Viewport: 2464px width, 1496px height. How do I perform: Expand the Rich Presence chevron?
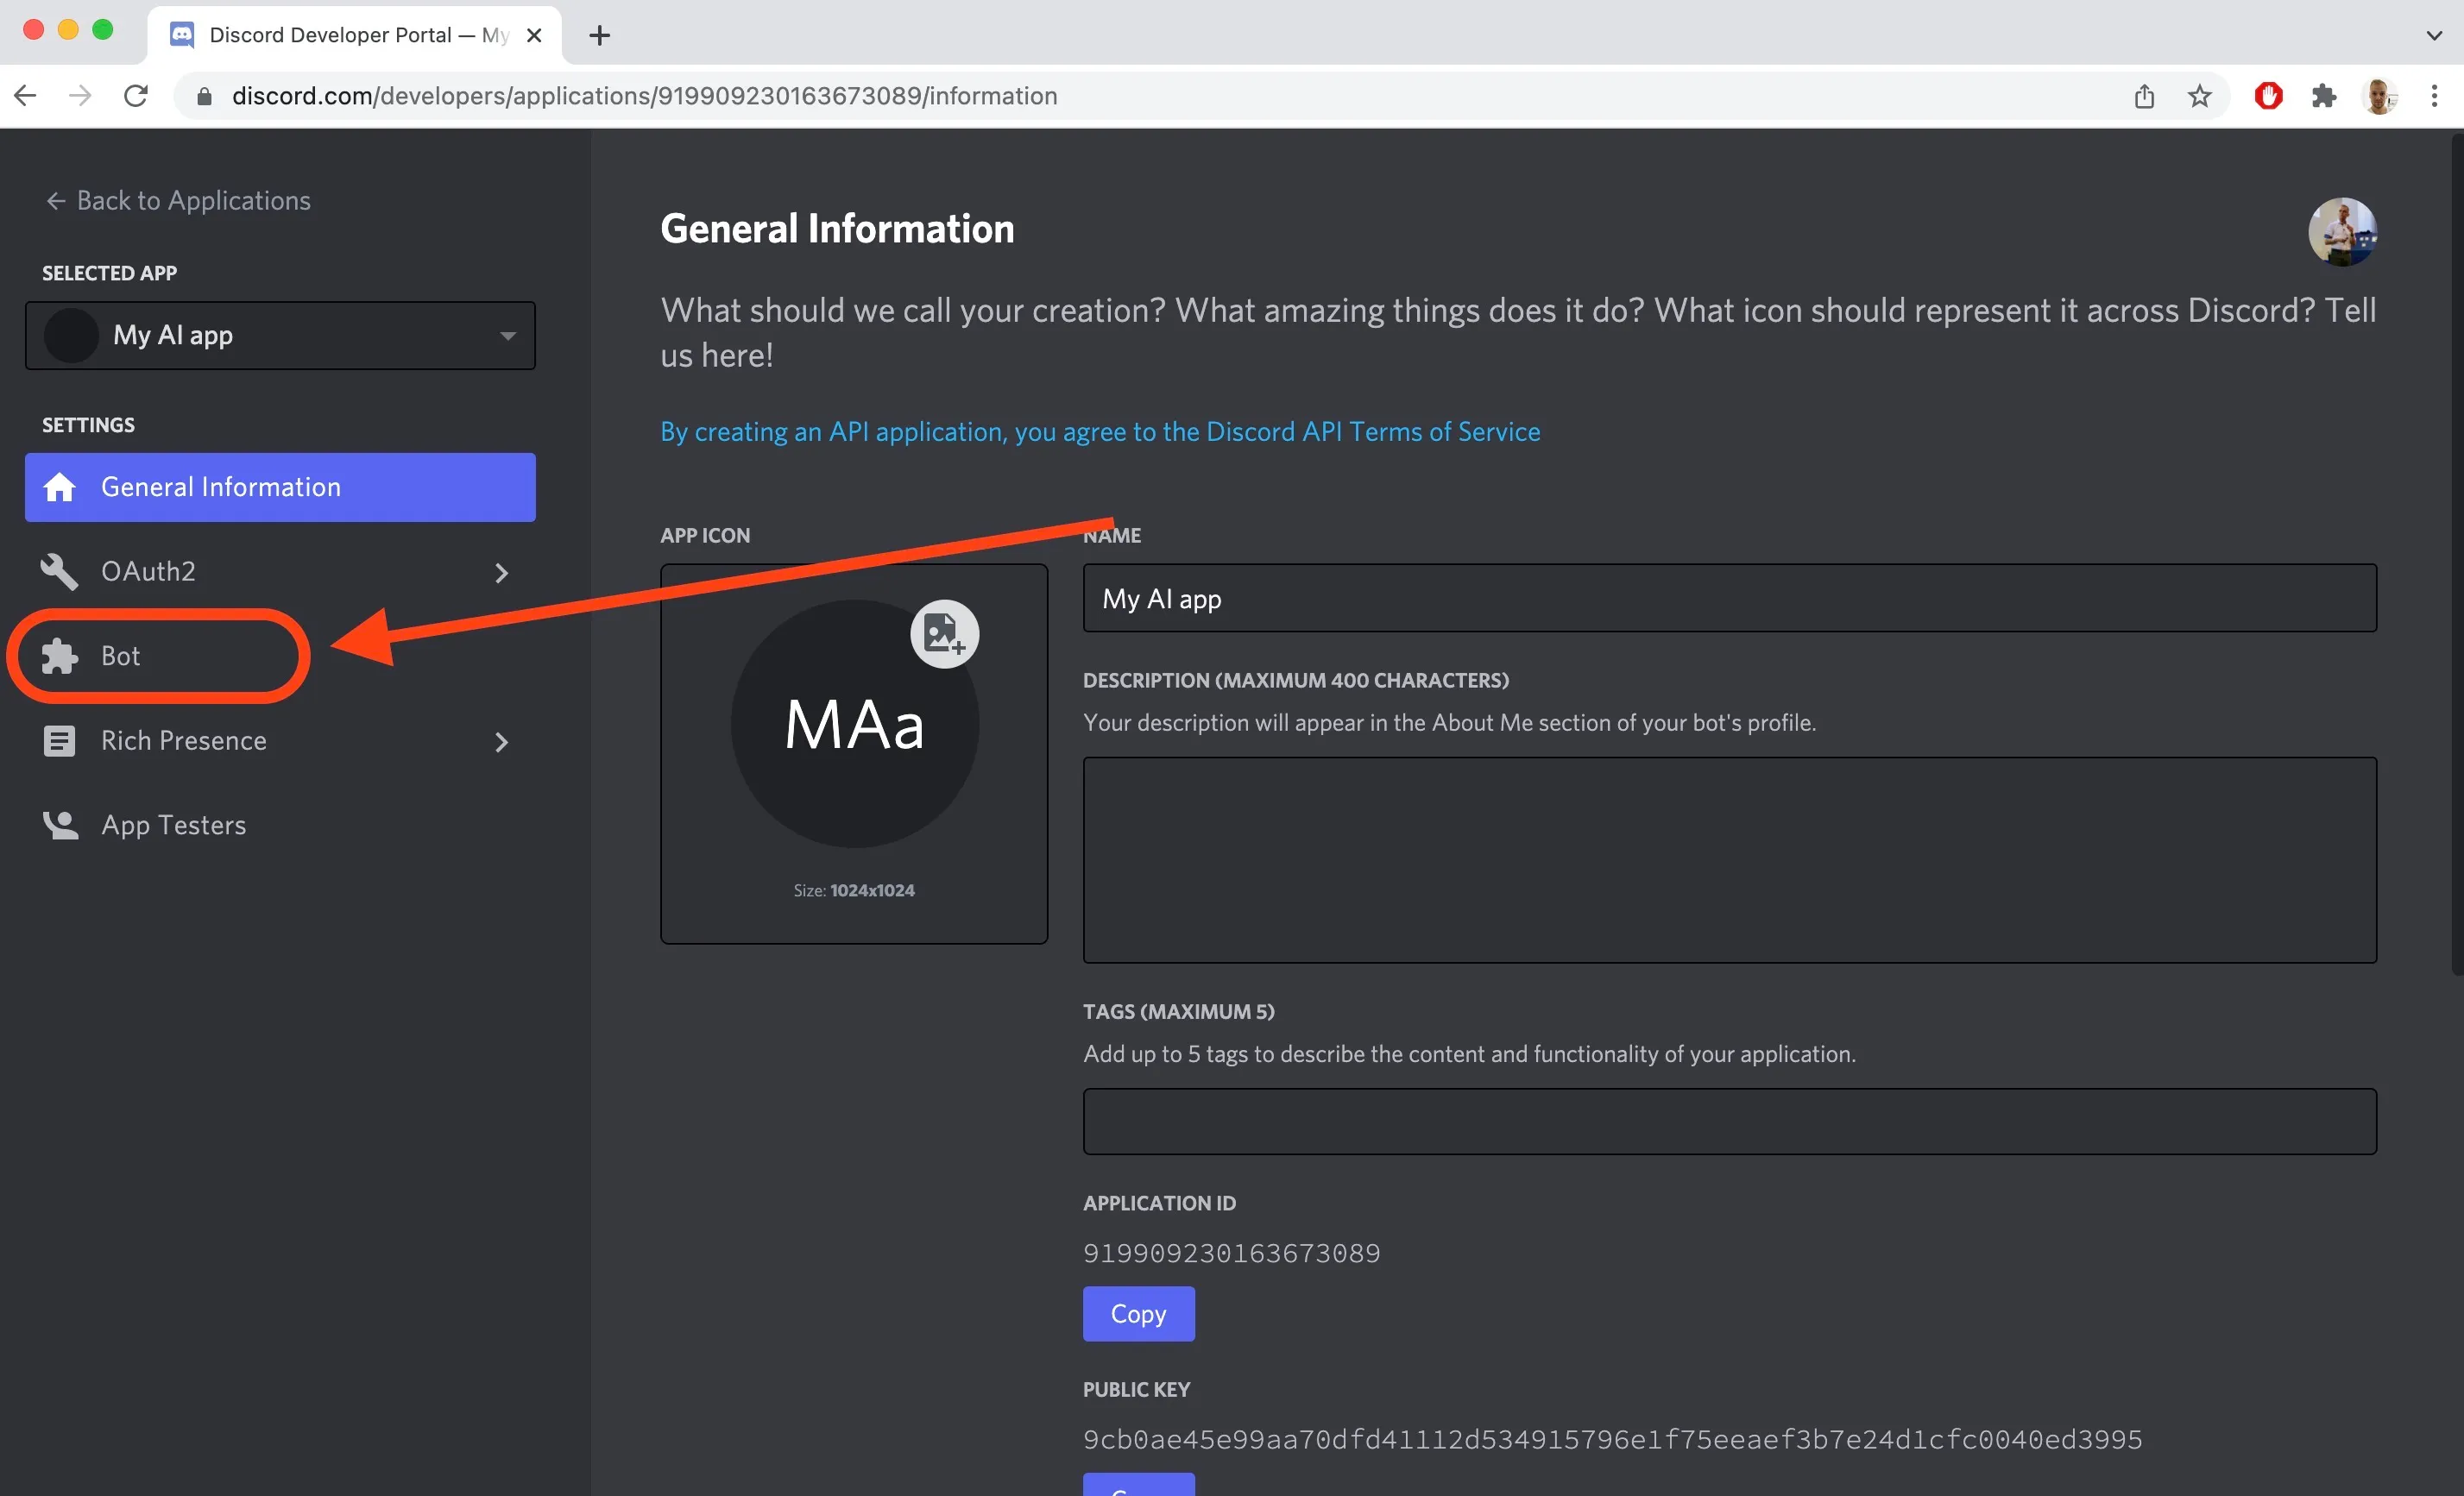pos(502,743)
